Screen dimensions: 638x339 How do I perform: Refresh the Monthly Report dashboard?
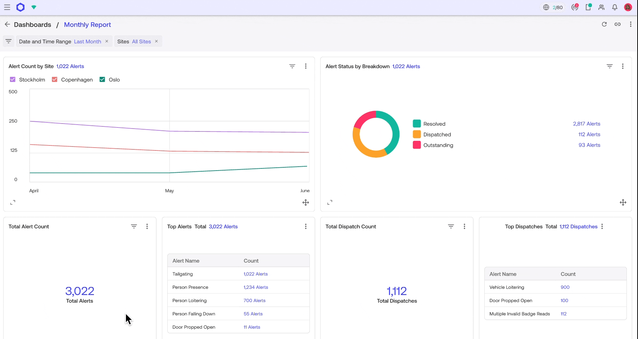605,24
